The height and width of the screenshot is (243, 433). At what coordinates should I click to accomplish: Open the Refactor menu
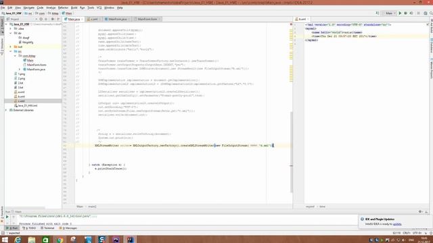63,7
